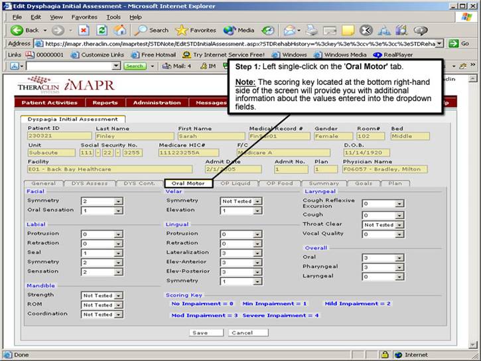Click the Save button
Viewport: 481px width, 361px height.
point(198,332)
